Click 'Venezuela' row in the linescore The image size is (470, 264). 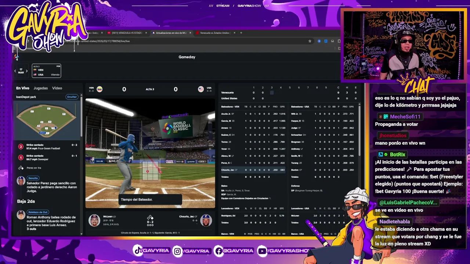tap(289, 92)
